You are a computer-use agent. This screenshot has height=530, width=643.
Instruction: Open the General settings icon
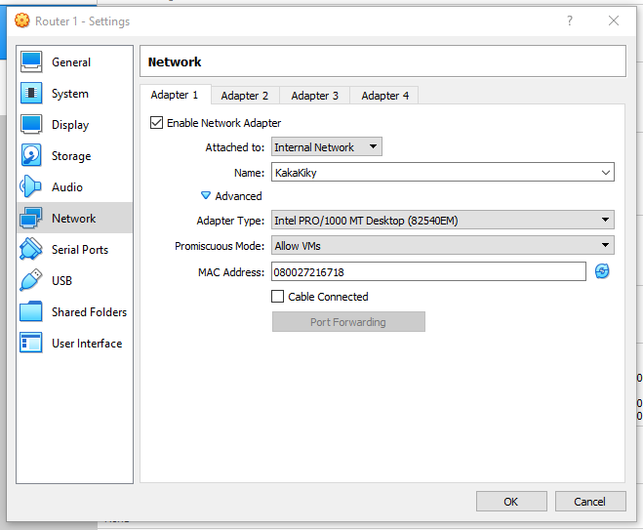coord(31,61)
